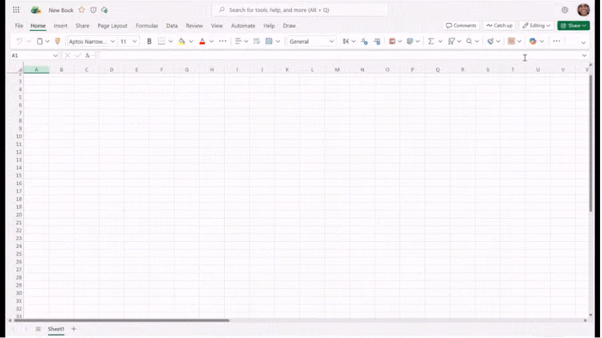
Task: Open the File menu
Action: pos(19,26)
